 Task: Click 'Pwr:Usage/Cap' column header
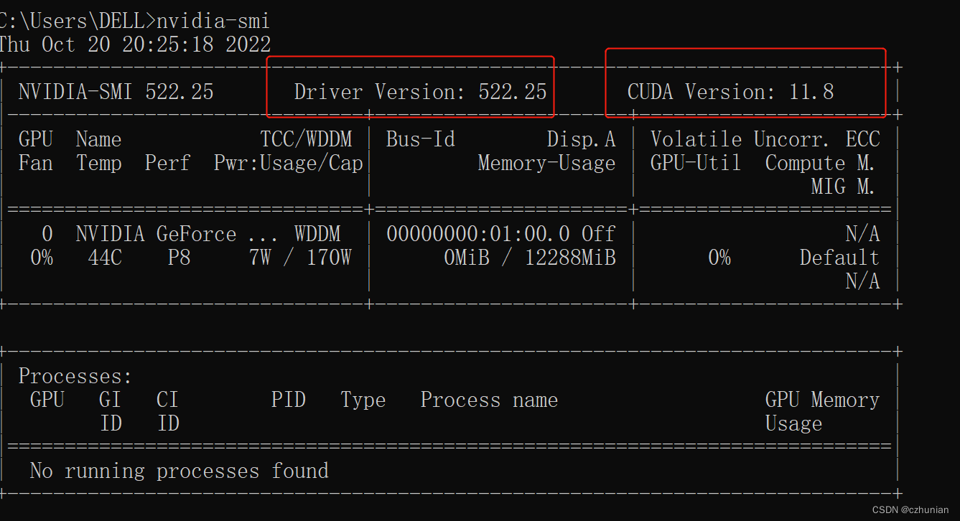pos(288,163)
